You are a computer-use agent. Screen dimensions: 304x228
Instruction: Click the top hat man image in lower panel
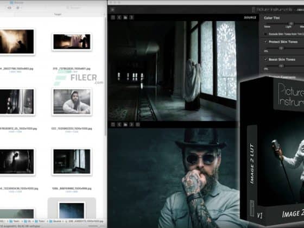coord(174,178)
